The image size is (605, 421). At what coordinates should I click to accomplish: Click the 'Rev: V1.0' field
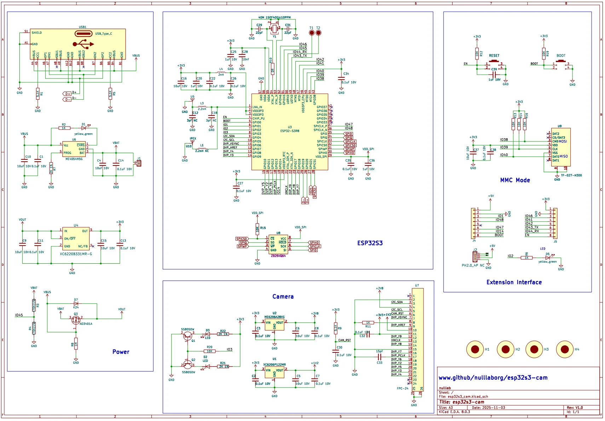[x=575, y=408]
